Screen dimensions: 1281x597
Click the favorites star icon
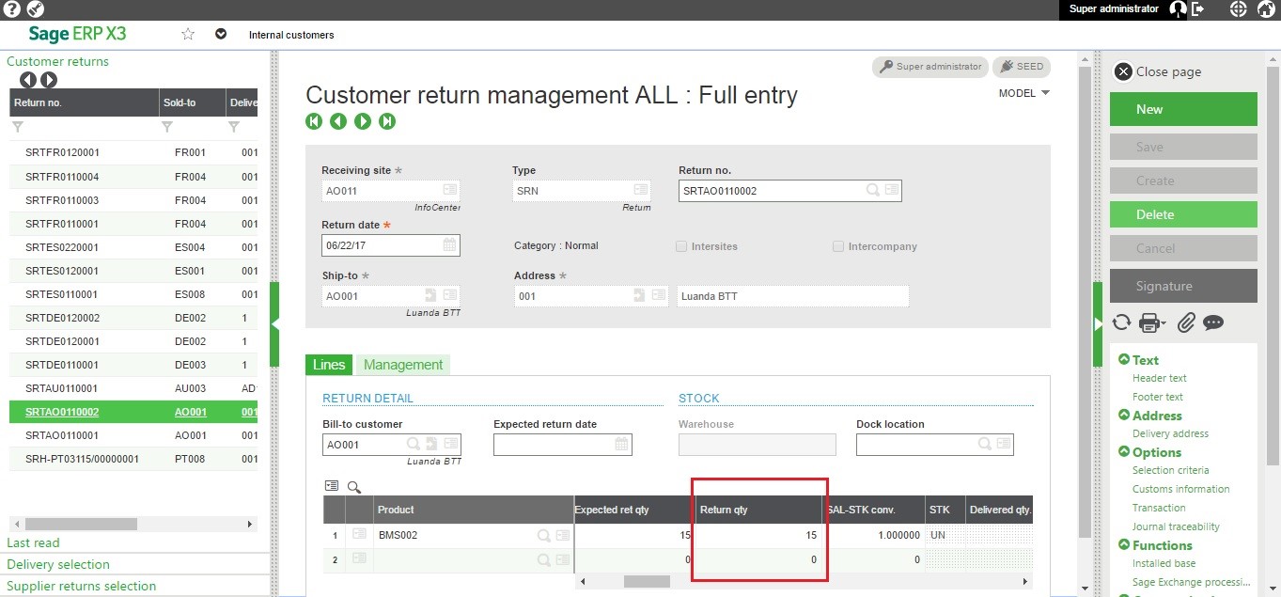[x=188, y=34]
